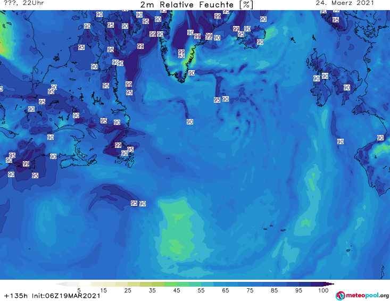Screen dimensions: 390x301
Task: Click the color scale label "15"
Action: coord(103,290)
